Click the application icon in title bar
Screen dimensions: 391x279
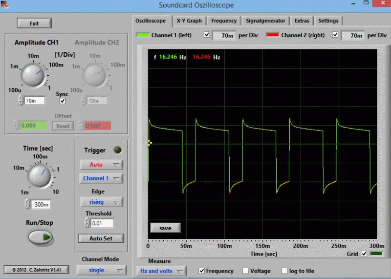click(4, 4)
